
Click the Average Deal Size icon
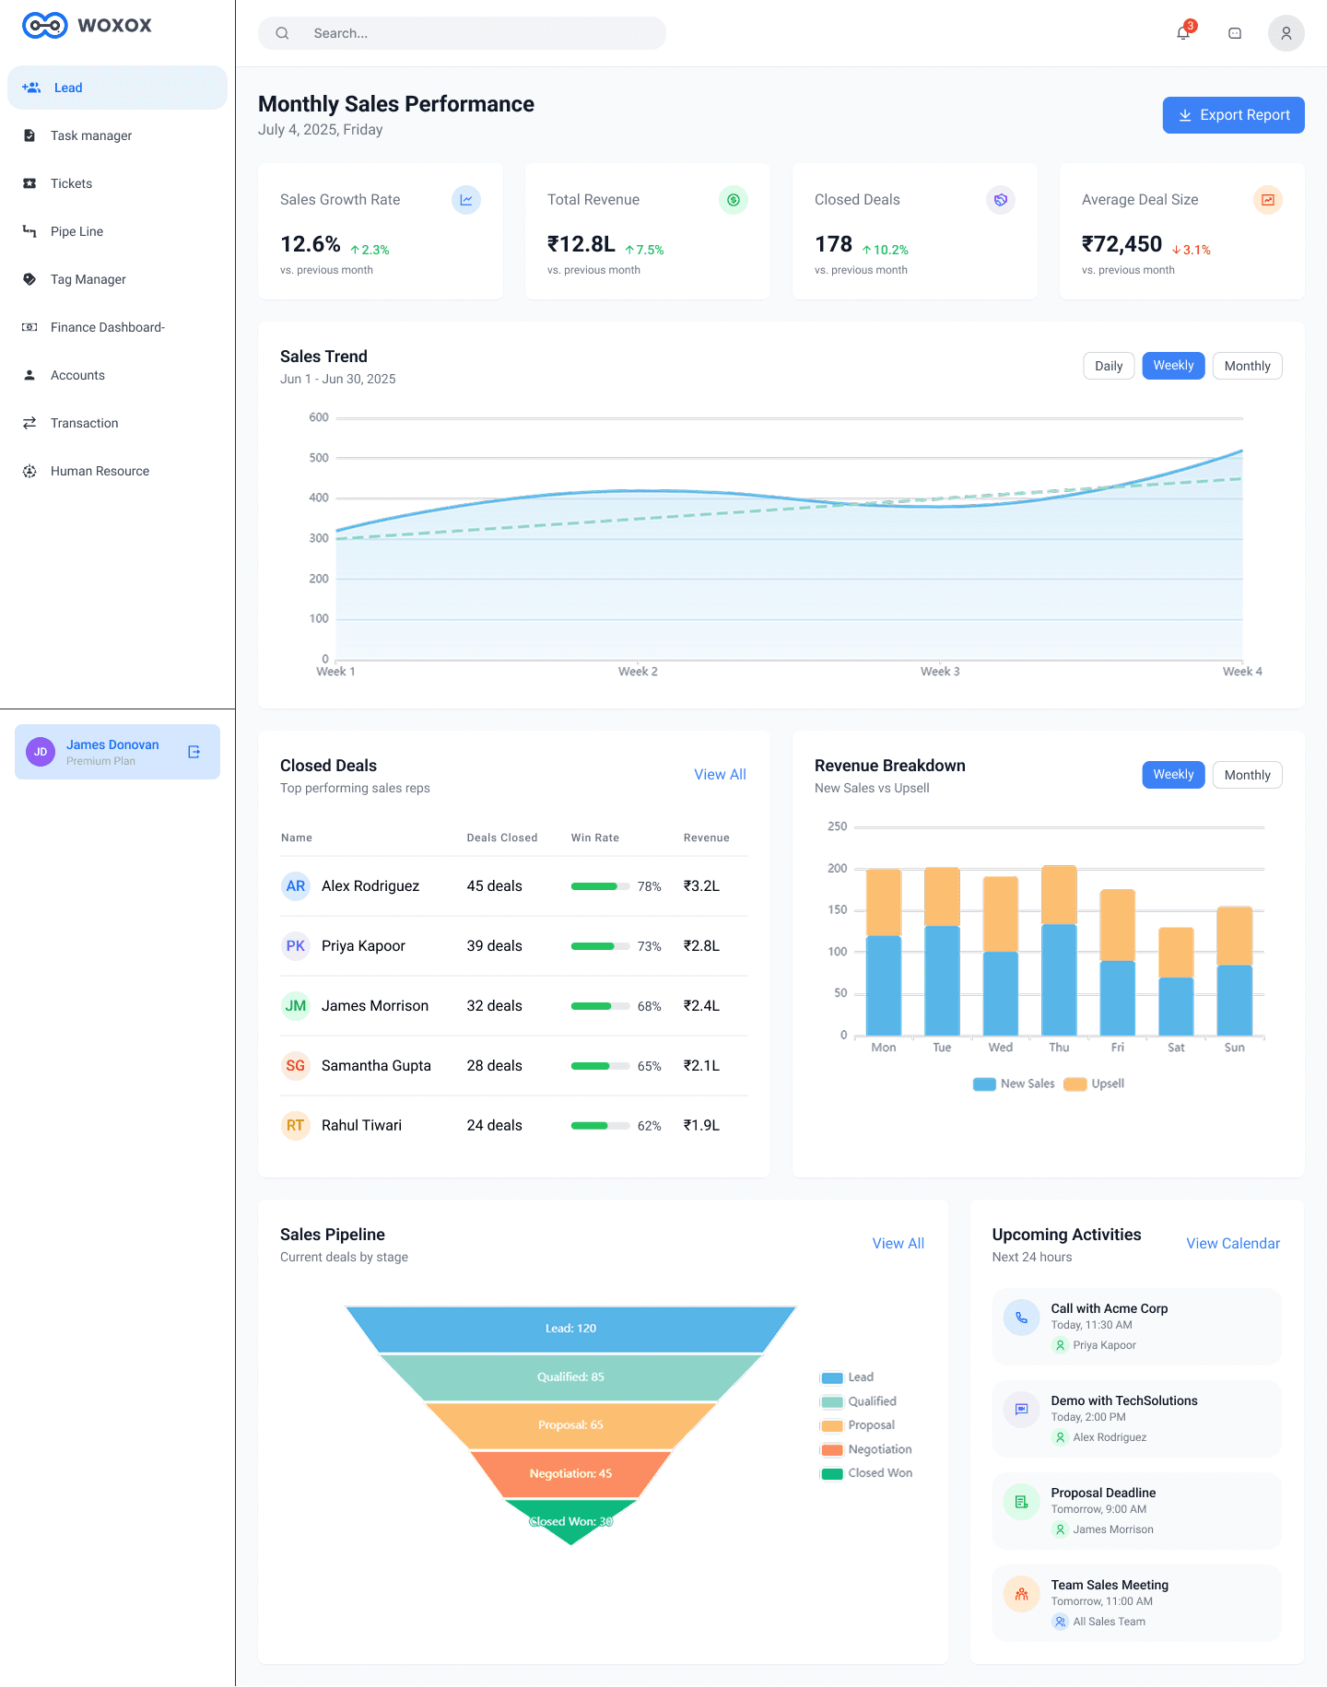1268,200
